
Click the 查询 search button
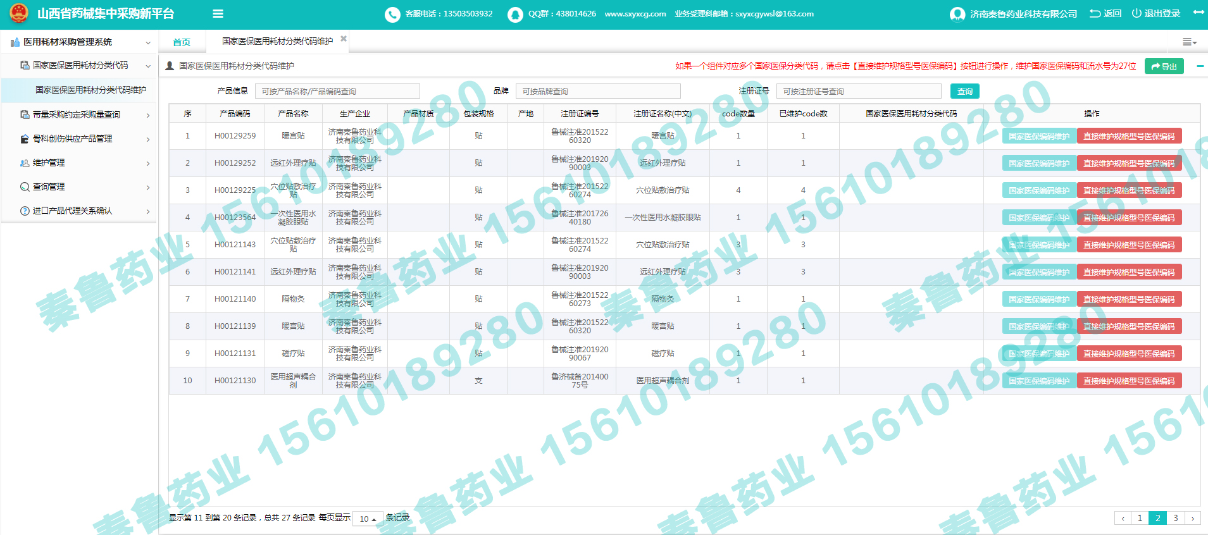coord(964,91)
